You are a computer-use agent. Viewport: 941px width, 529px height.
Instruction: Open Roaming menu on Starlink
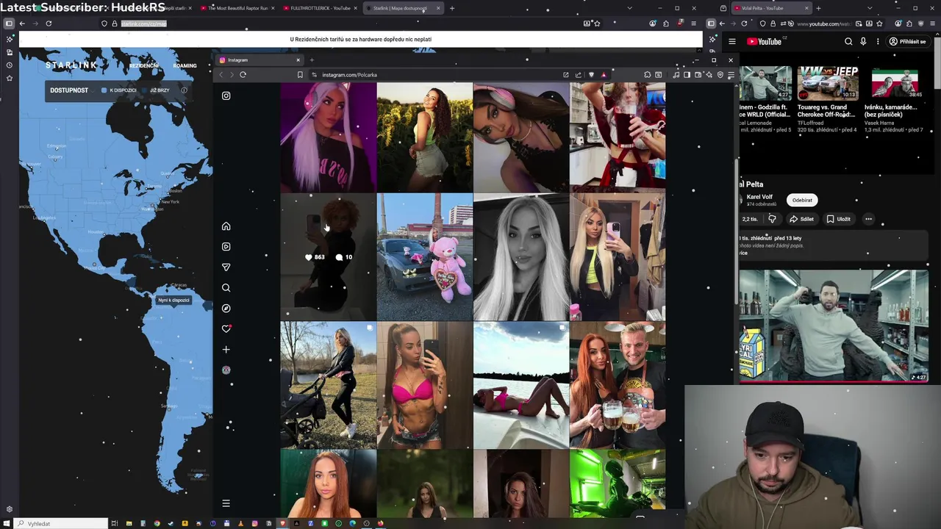[x=185, y=65]
